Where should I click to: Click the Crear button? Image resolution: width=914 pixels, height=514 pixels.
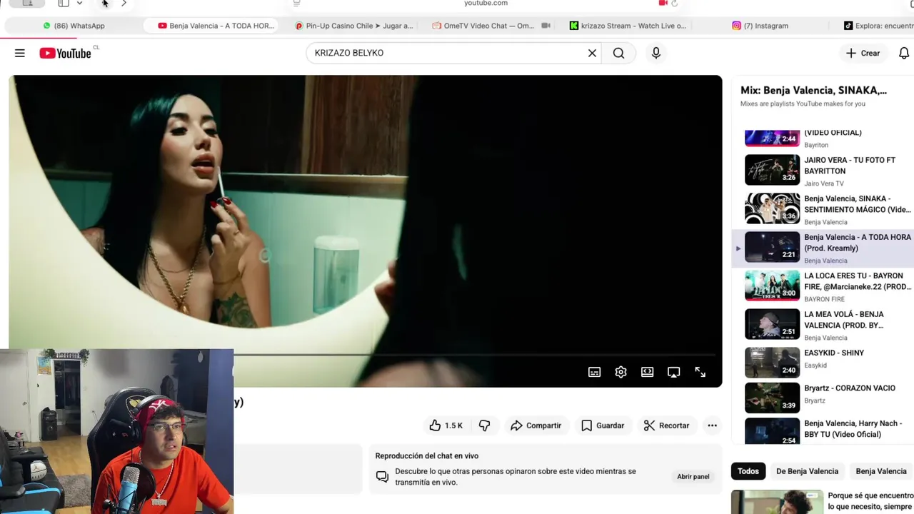(863, 53)
